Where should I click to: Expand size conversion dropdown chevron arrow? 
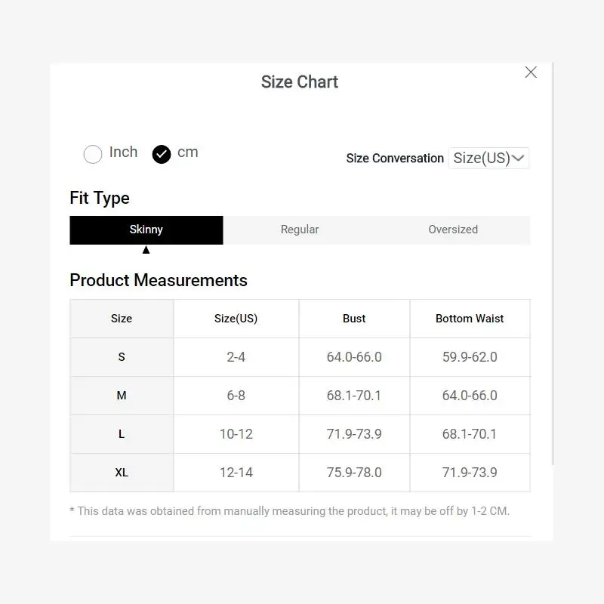pyautogui.click(x=518, y=158)
